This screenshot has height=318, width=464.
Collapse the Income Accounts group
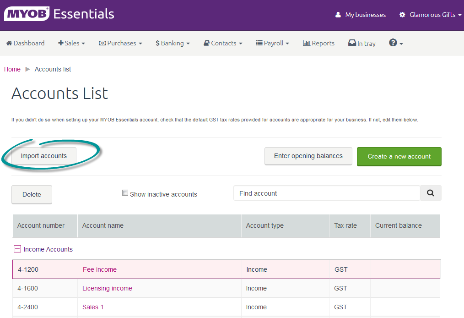tap(17, 249)
